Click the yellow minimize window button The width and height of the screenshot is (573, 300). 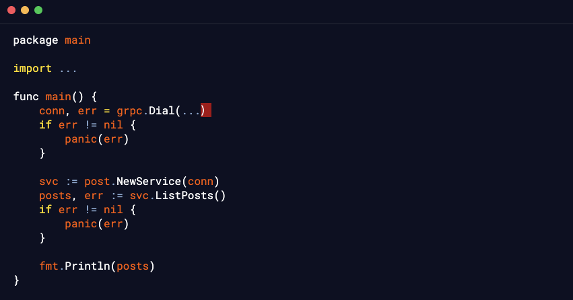[x=25, y=10]
